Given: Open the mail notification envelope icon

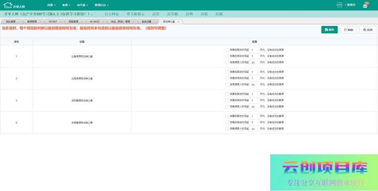Looking at the screenshot, I should click(x=365, y=5).
